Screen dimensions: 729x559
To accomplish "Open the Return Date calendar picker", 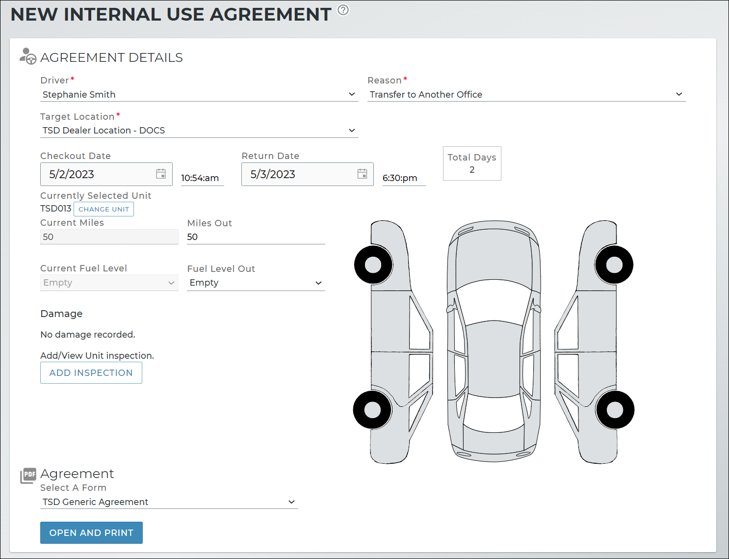I will (362, 174).
